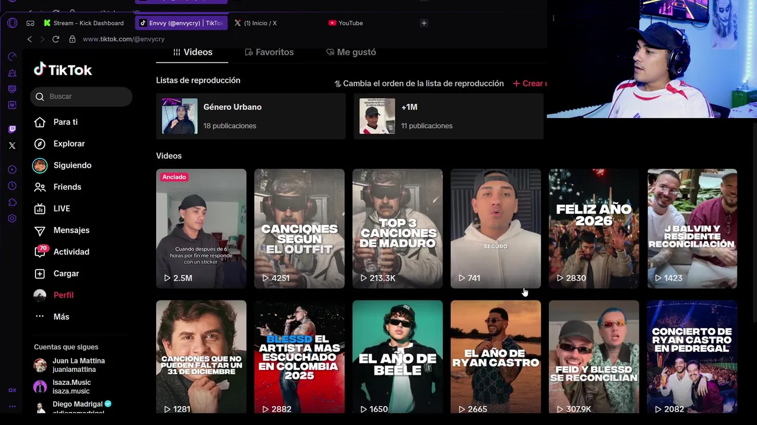Open the Feliz Año 2026 video
This screenshot has width=757, height=425.
[594, 229]
